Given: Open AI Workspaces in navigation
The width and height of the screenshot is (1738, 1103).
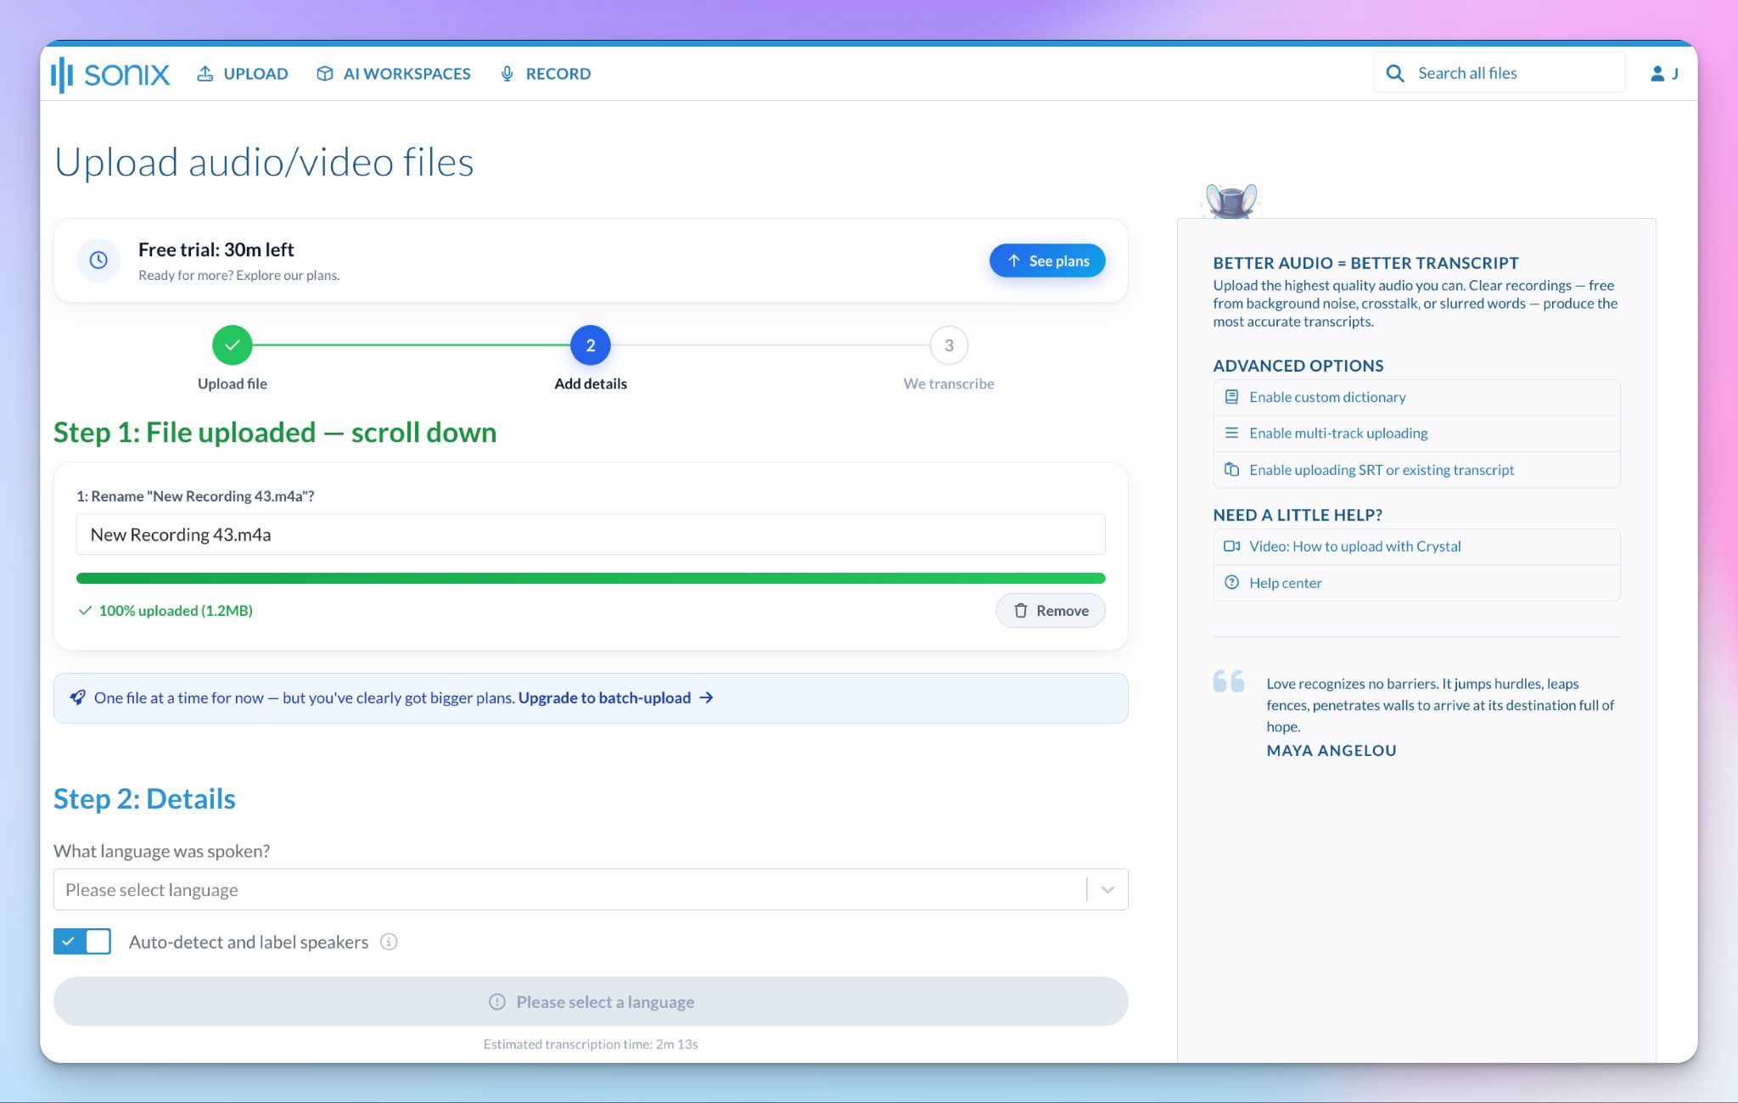Looking at the screenshot, I should click(394, 74).
